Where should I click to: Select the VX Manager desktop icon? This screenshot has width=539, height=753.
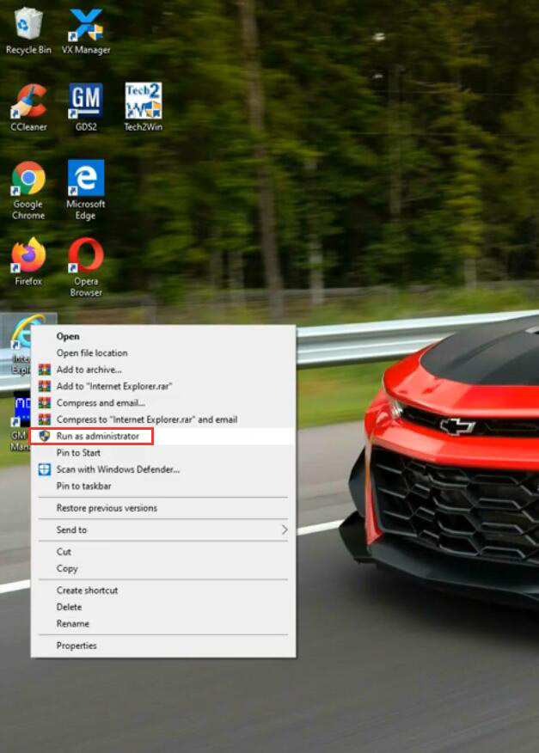click(x=86, y=27)
